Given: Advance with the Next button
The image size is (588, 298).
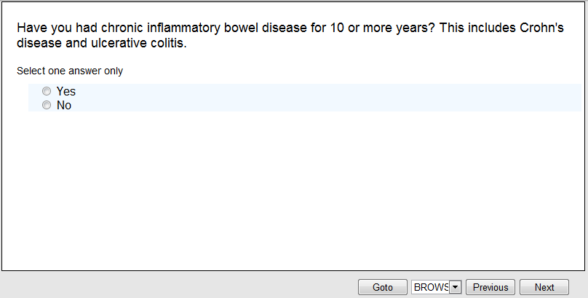Looking at the screenshot, I should point(544,288).
